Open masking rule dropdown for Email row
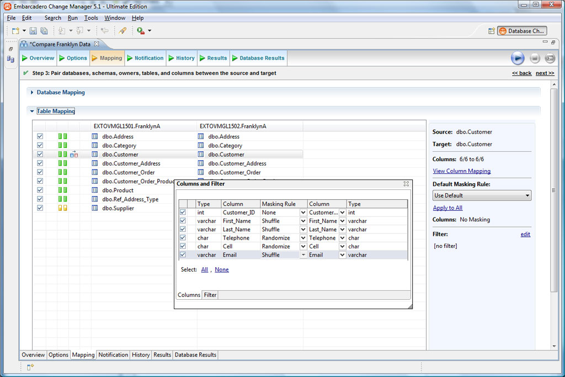The width and height of the screenshot is (565, 377). (x=303, y=255)
